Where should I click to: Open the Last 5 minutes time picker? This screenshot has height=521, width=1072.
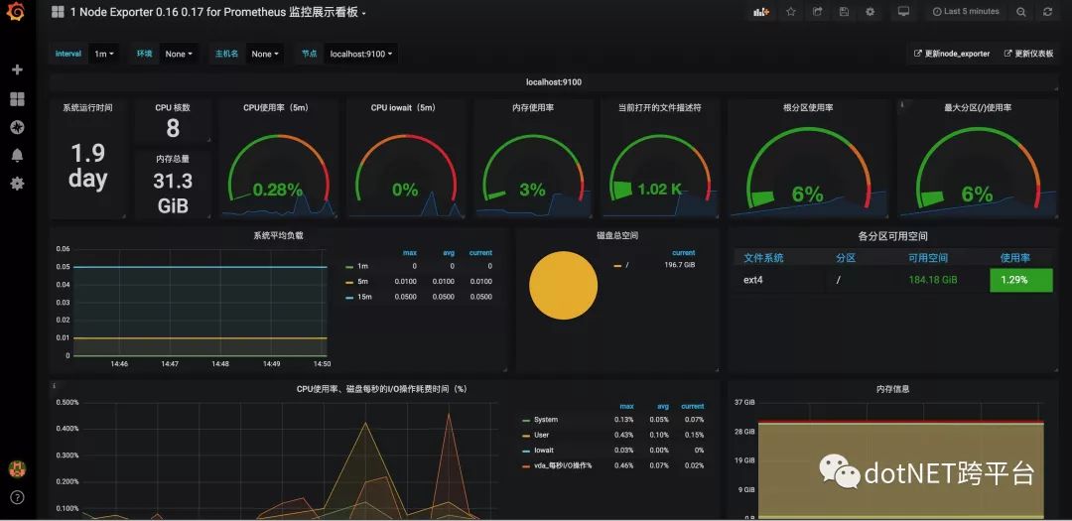tap(966, 12)
